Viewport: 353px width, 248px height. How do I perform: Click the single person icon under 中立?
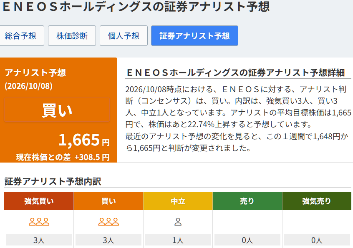[x=178, y=222]
